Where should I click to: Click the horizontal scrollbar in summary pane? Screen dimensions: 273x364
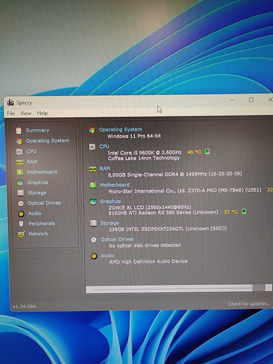(179, 289)
